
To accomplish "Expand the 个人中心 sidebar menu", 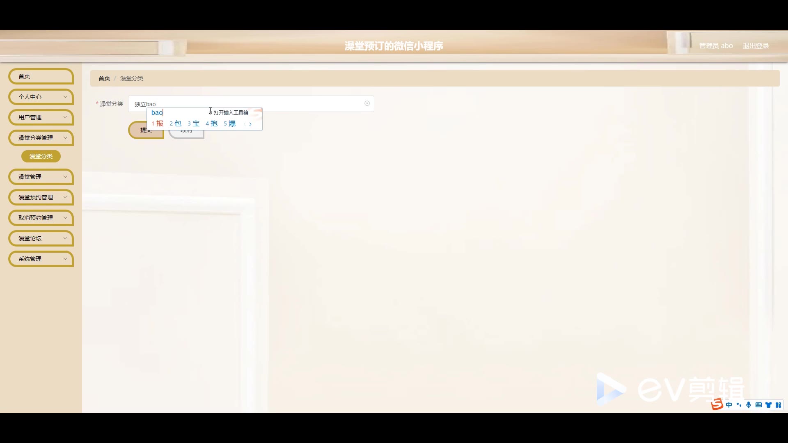I will coord(41,97).
